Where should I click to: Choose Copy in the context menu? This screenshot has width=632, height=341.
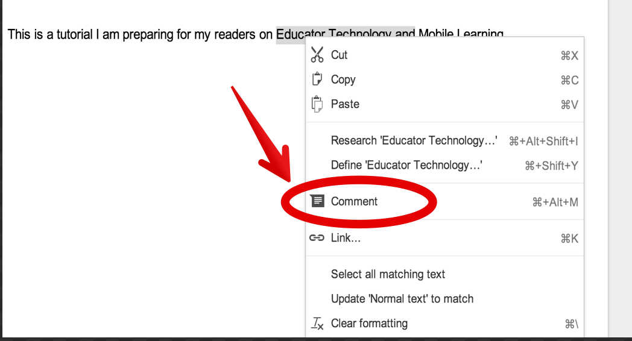coord(444,80)
